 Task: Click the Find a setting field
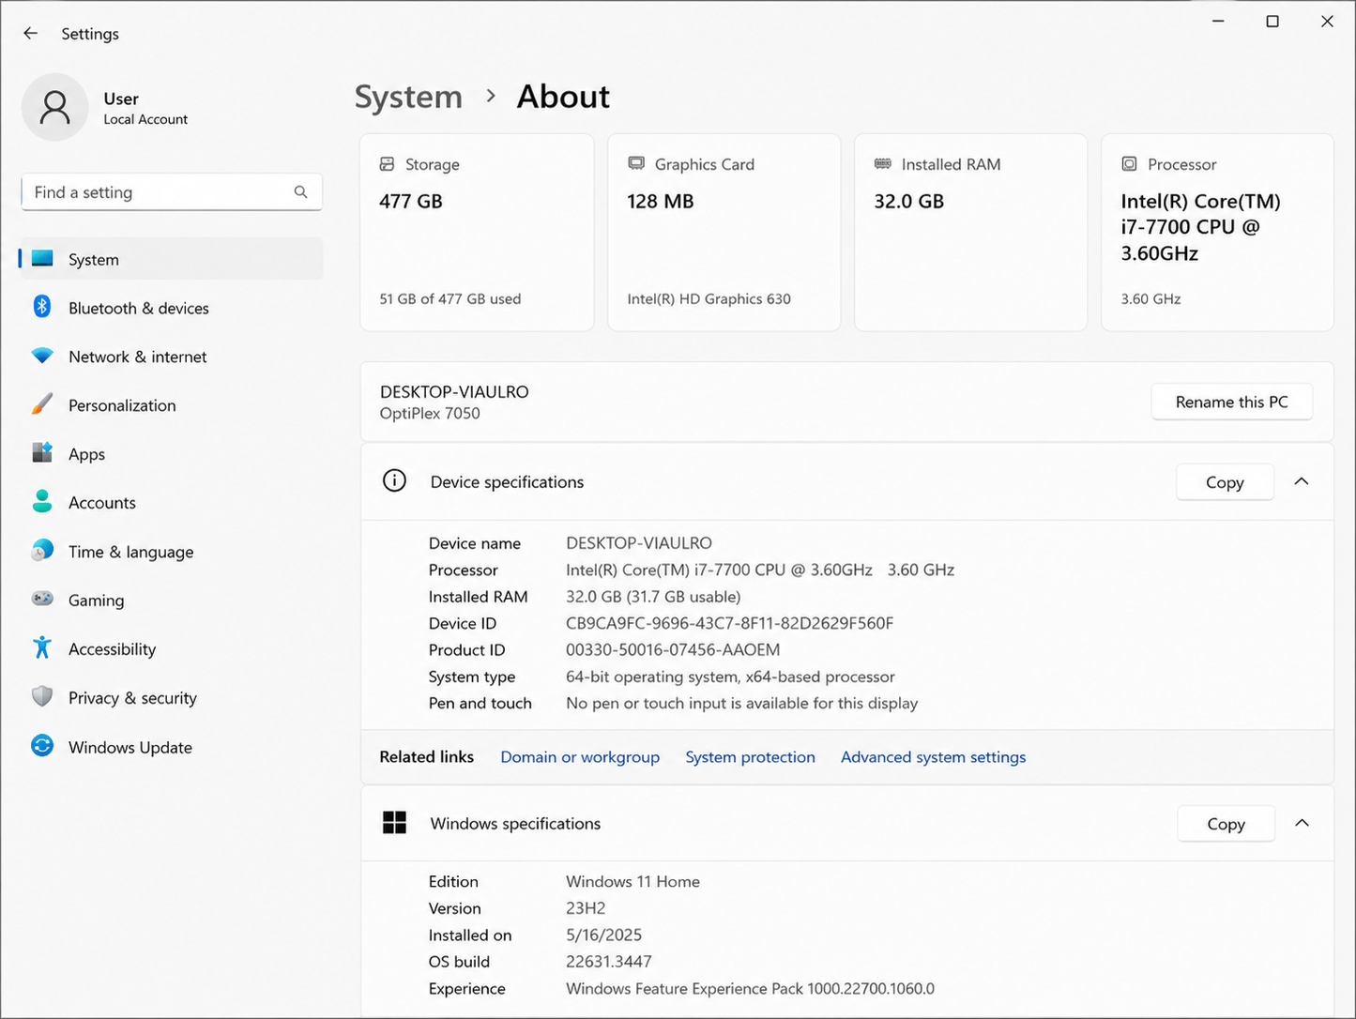point(172,192)
